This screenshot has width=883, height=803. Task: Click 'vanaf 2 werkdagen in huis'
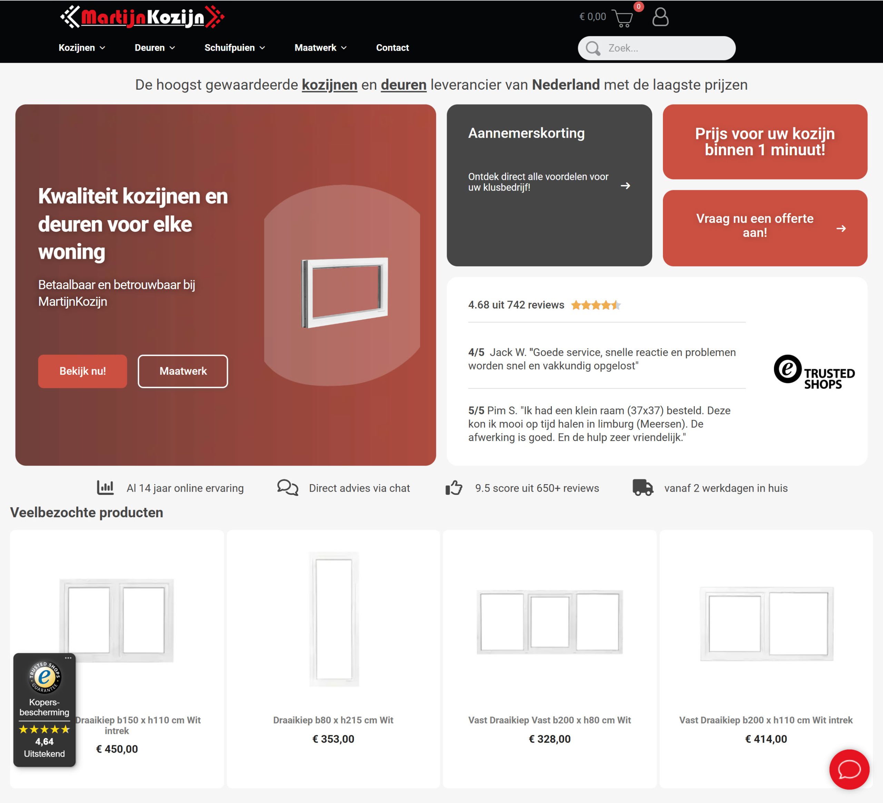(x=726, y=488)
